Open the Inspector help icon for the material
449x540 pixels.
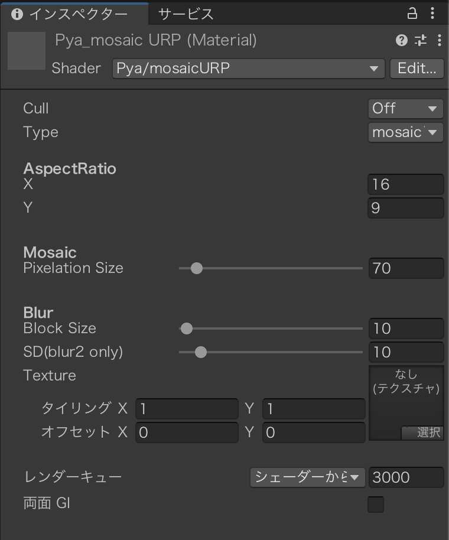click(x=401, y=40)
